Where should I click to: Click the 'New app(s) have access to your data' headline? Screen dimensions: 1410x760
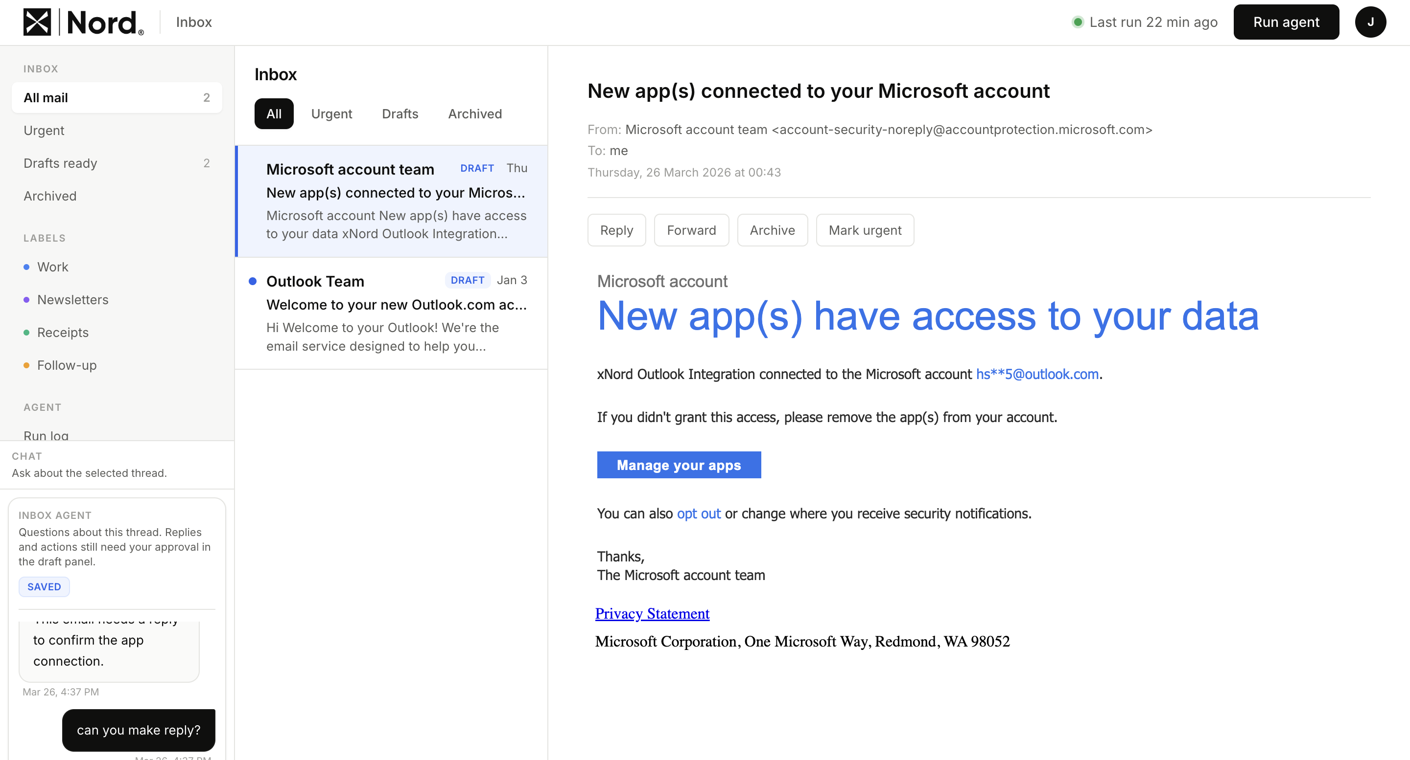[928, 316]
